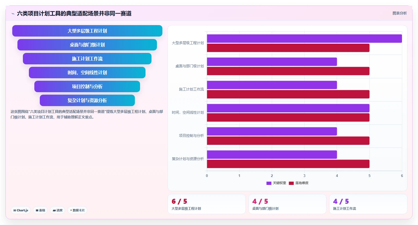Select the 项目控制与分析 funnel bar
The width and height of the screenshot is (418, 225).
pyautogui.click(x=87, y=86)
